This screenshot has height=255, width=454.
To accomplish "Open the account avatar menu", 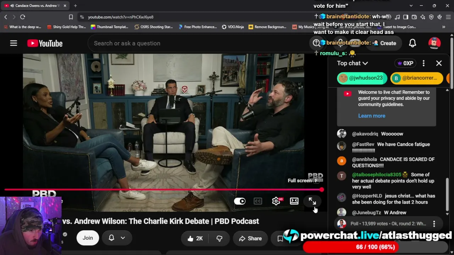I will tap(434, 43).
